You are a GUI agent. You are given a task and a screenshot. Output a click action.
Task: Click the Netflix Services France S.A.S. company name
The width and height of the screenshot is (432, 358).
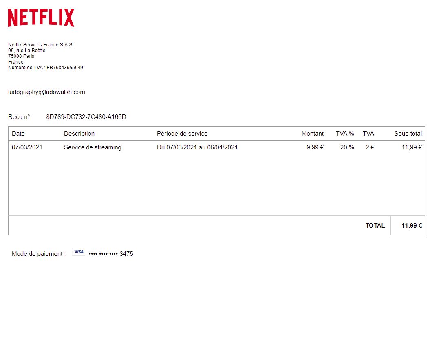tap(41, 45)
